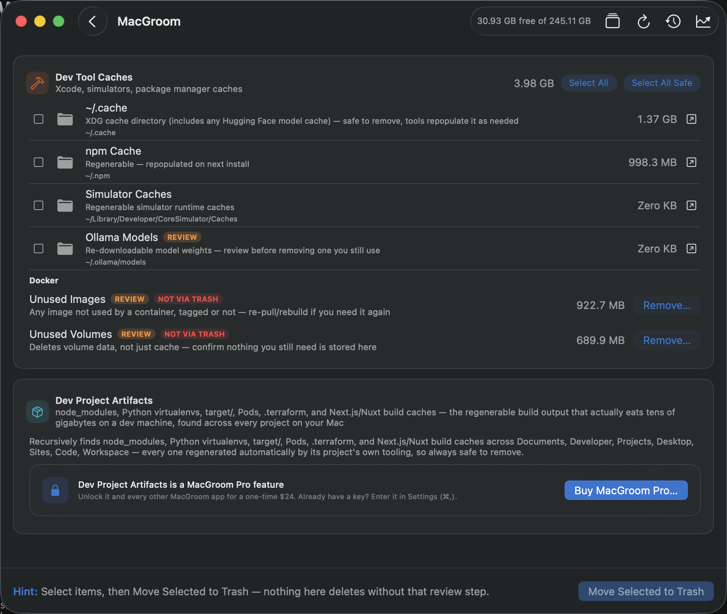Click the REVIEW badge on Ollama Models
Viewport: 727px width, 614px height.
(182, 237)
